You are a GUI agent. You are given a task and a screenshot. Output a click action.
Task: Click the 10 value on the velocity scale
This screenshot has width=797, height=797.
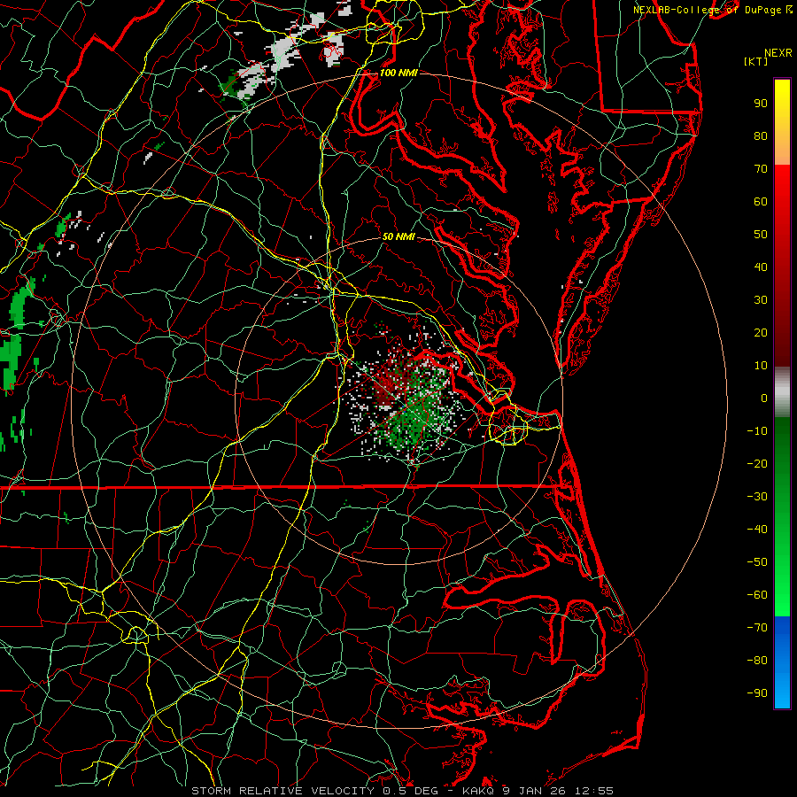pyautogui.click(x=761, y=366)
